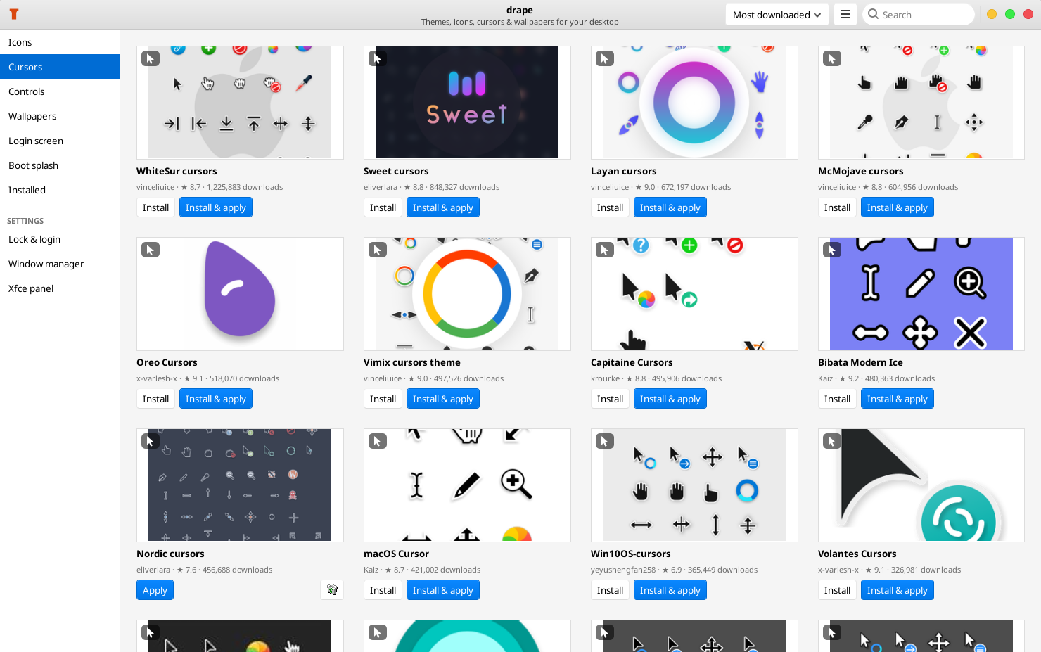
Task: Click the uninstall trash icon for Nordic cursors
Action: coord(333,590)
